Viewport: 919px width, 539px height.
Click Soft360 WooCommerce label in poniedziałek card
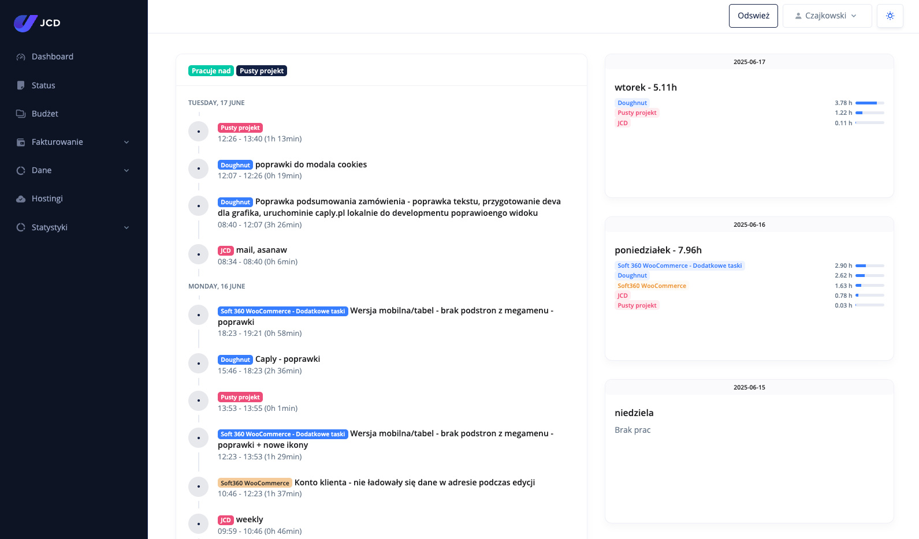(x=652, y=286)
